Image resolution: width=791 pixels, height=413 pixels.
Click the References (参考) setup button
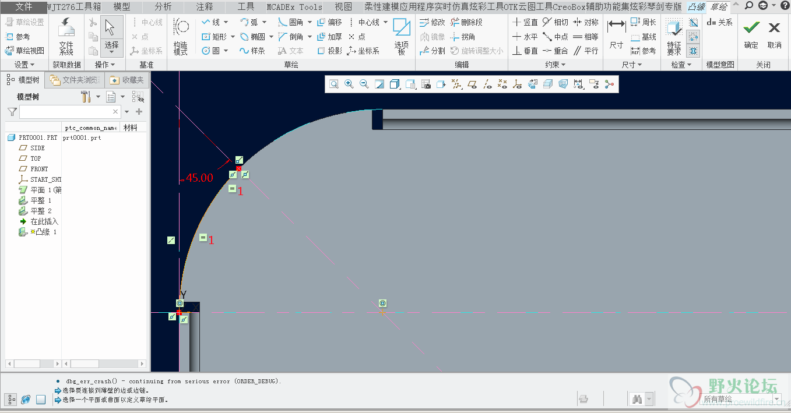pos(17,37)
